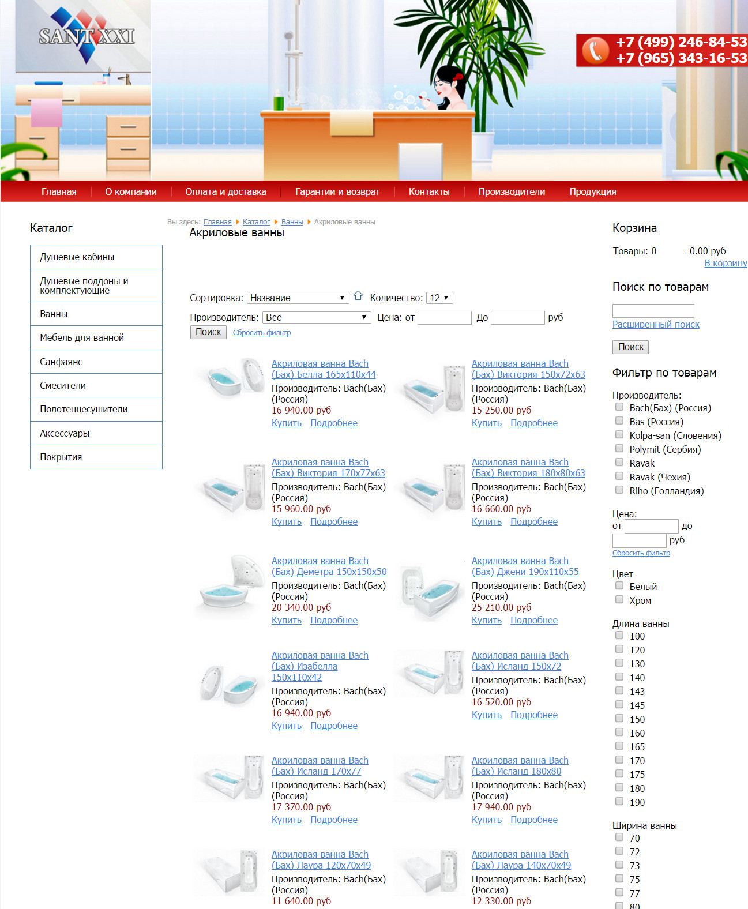The height and width of the screenshot is (909, 748).
Task: Click the product search input field
Action: [653, 310]
